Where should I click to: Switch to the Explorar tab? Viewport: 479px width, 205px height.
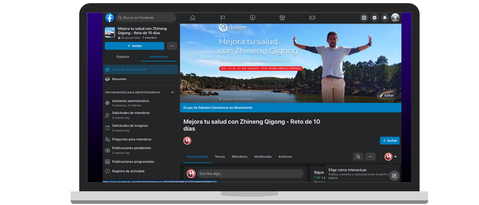coord(123,57)
